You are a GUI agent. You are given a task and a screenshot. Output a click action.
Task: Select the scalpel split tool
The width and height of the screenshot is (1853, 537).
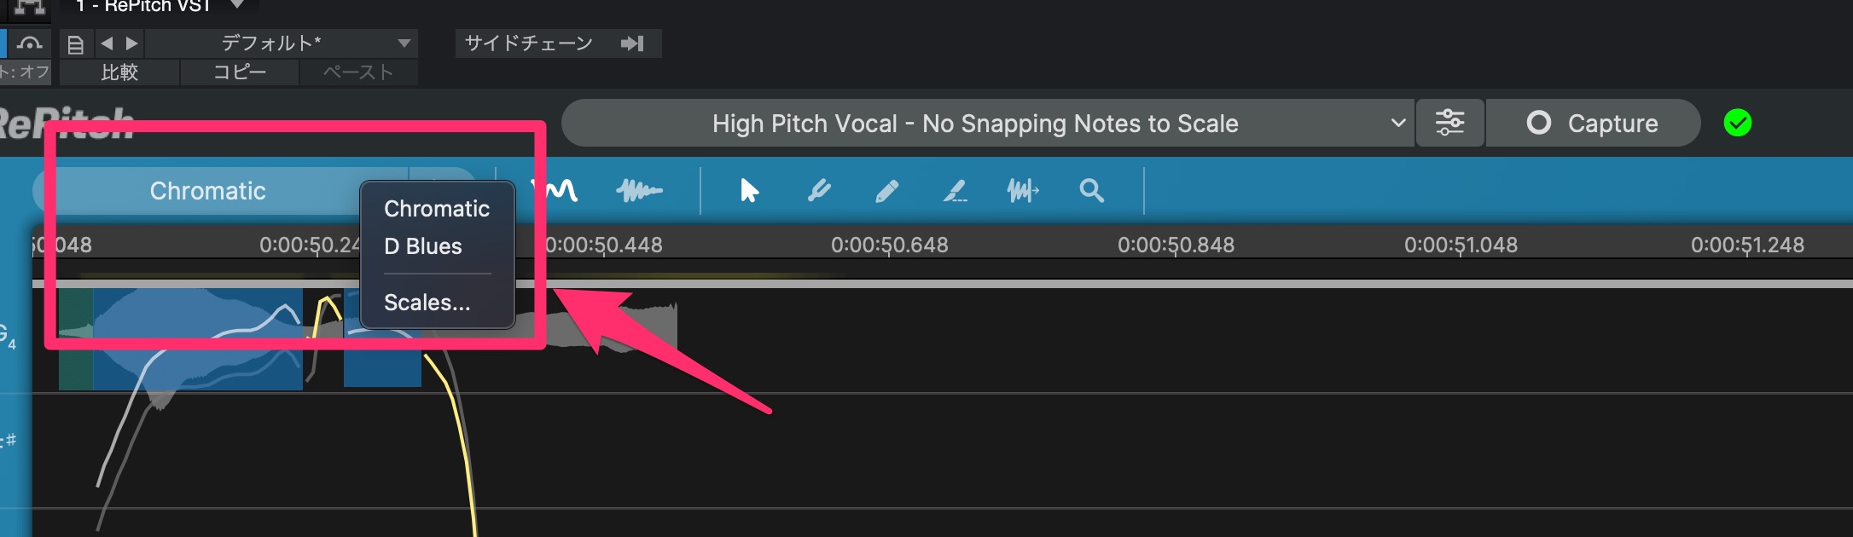(955, 191)
